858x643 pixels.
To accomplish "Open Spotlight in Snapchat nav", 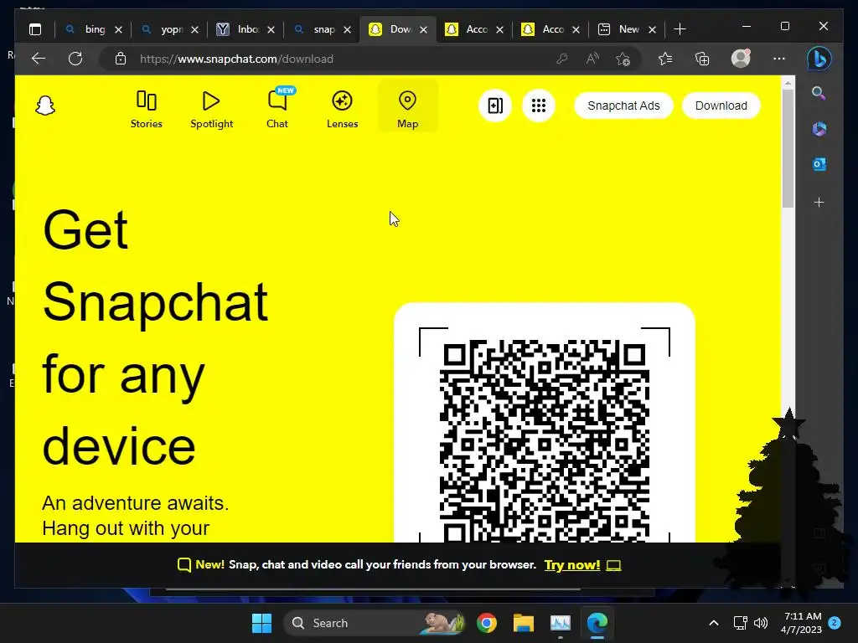I will (212, 110).
